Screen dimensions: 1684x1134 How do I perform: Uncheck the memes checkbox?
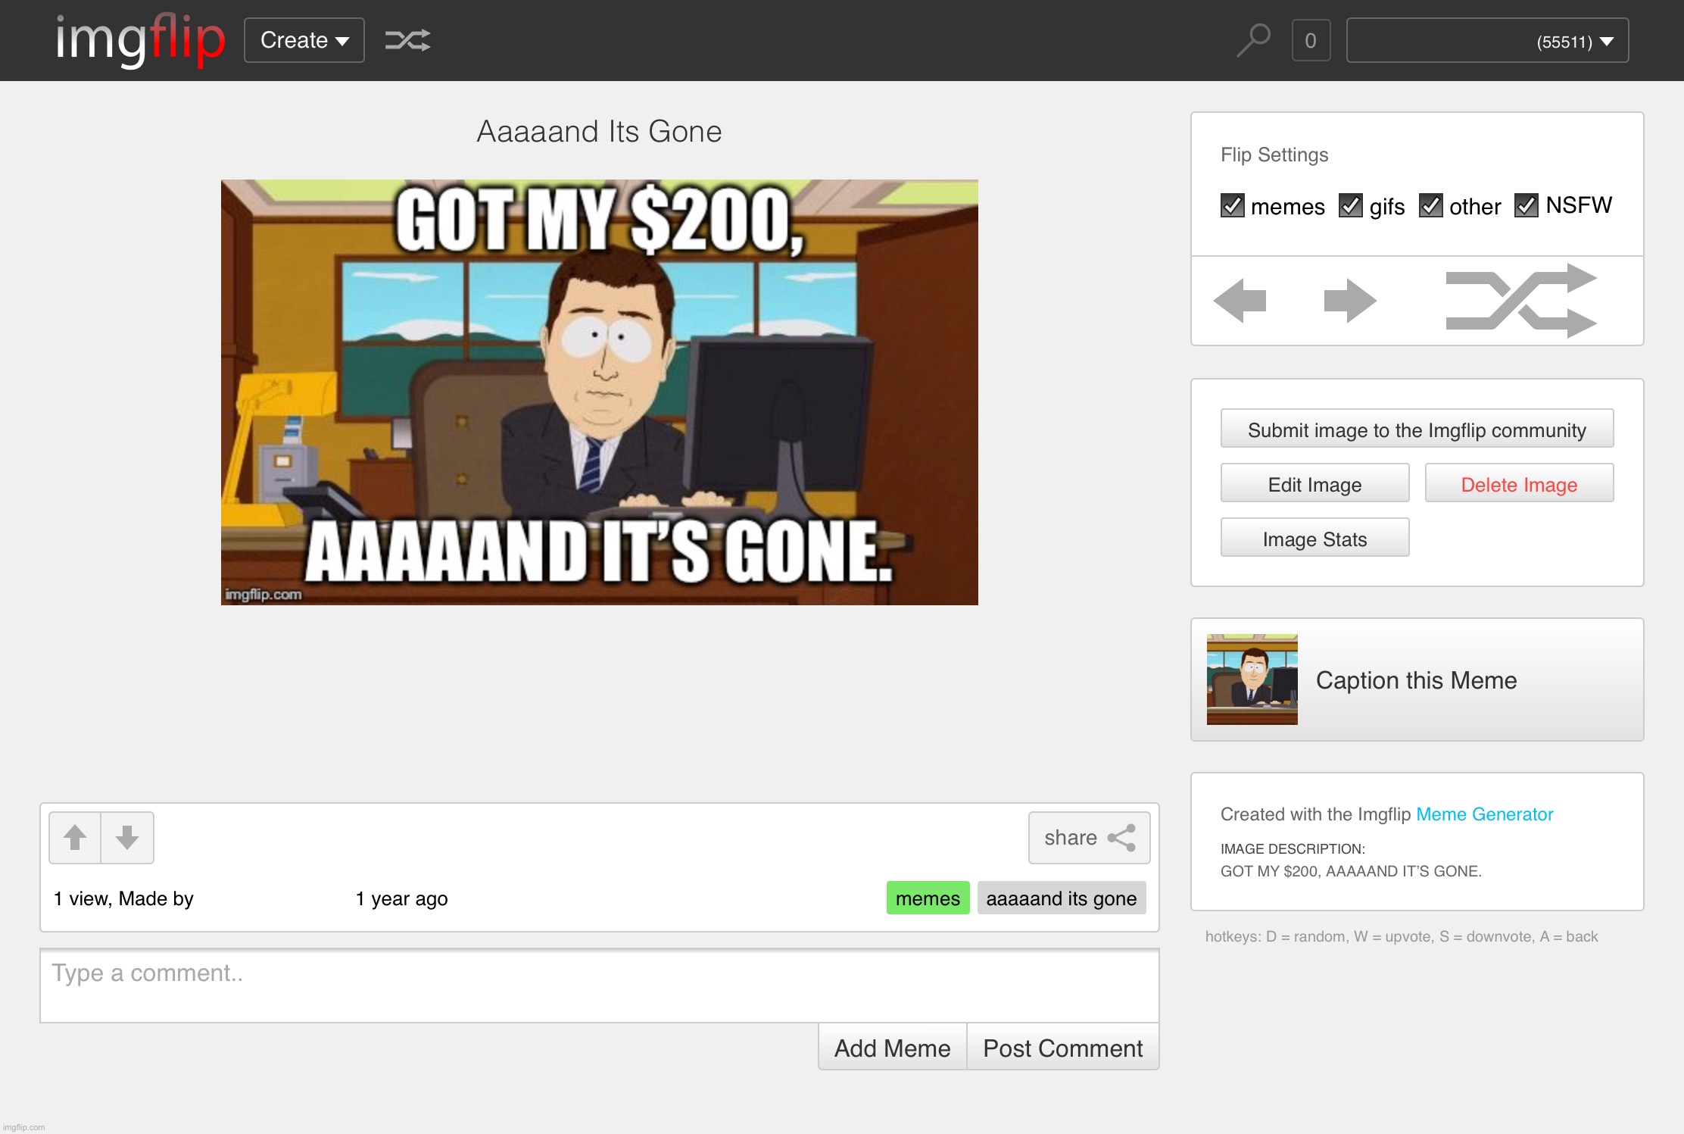pyautogui.click(x=1233, y=205)
